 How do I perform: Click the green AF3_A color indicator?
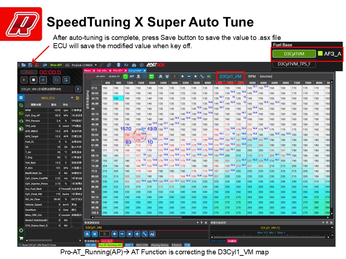320,54
